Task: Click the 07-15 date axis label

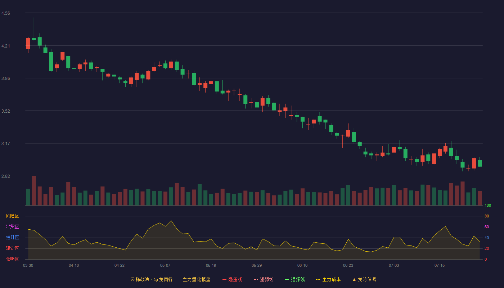Action: click(440, 265)
